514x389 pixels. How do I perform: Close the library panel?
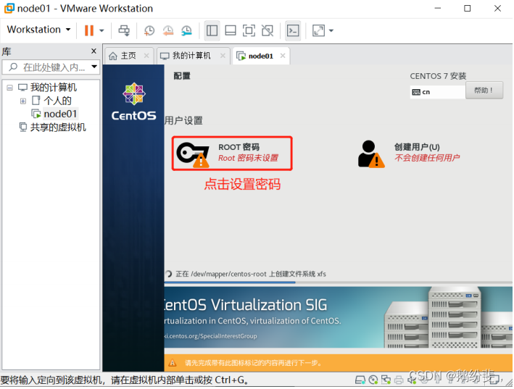tap(94, 51)
